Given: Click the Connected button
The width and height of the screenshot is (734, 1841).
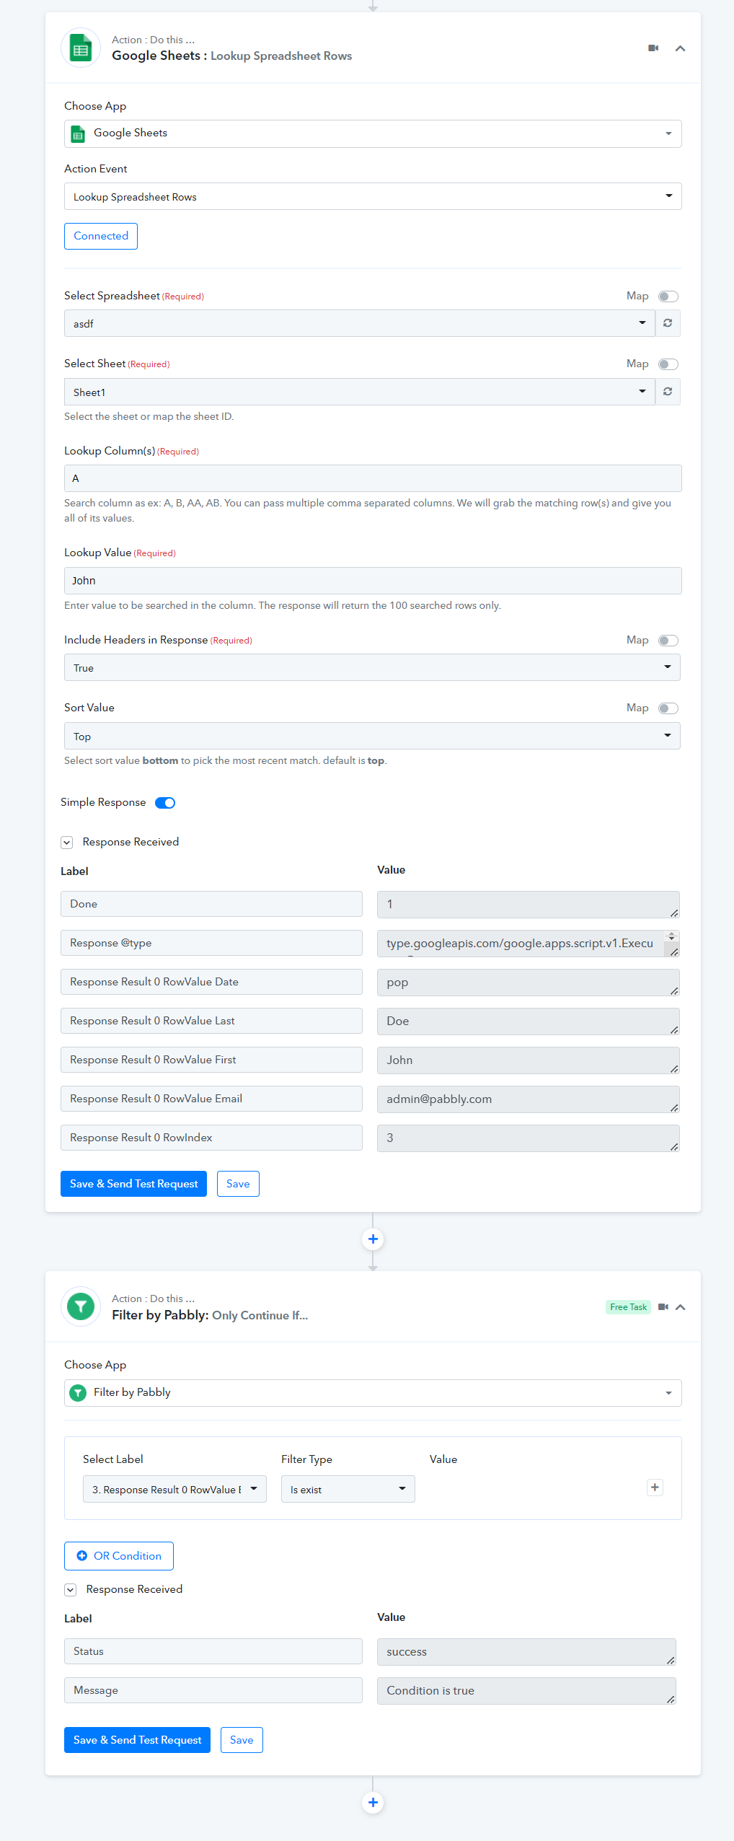Looking at the screenshot, I should 101,236.
